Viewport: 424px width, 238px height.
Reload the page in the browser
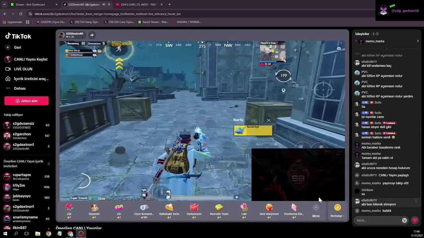point(21,14)
